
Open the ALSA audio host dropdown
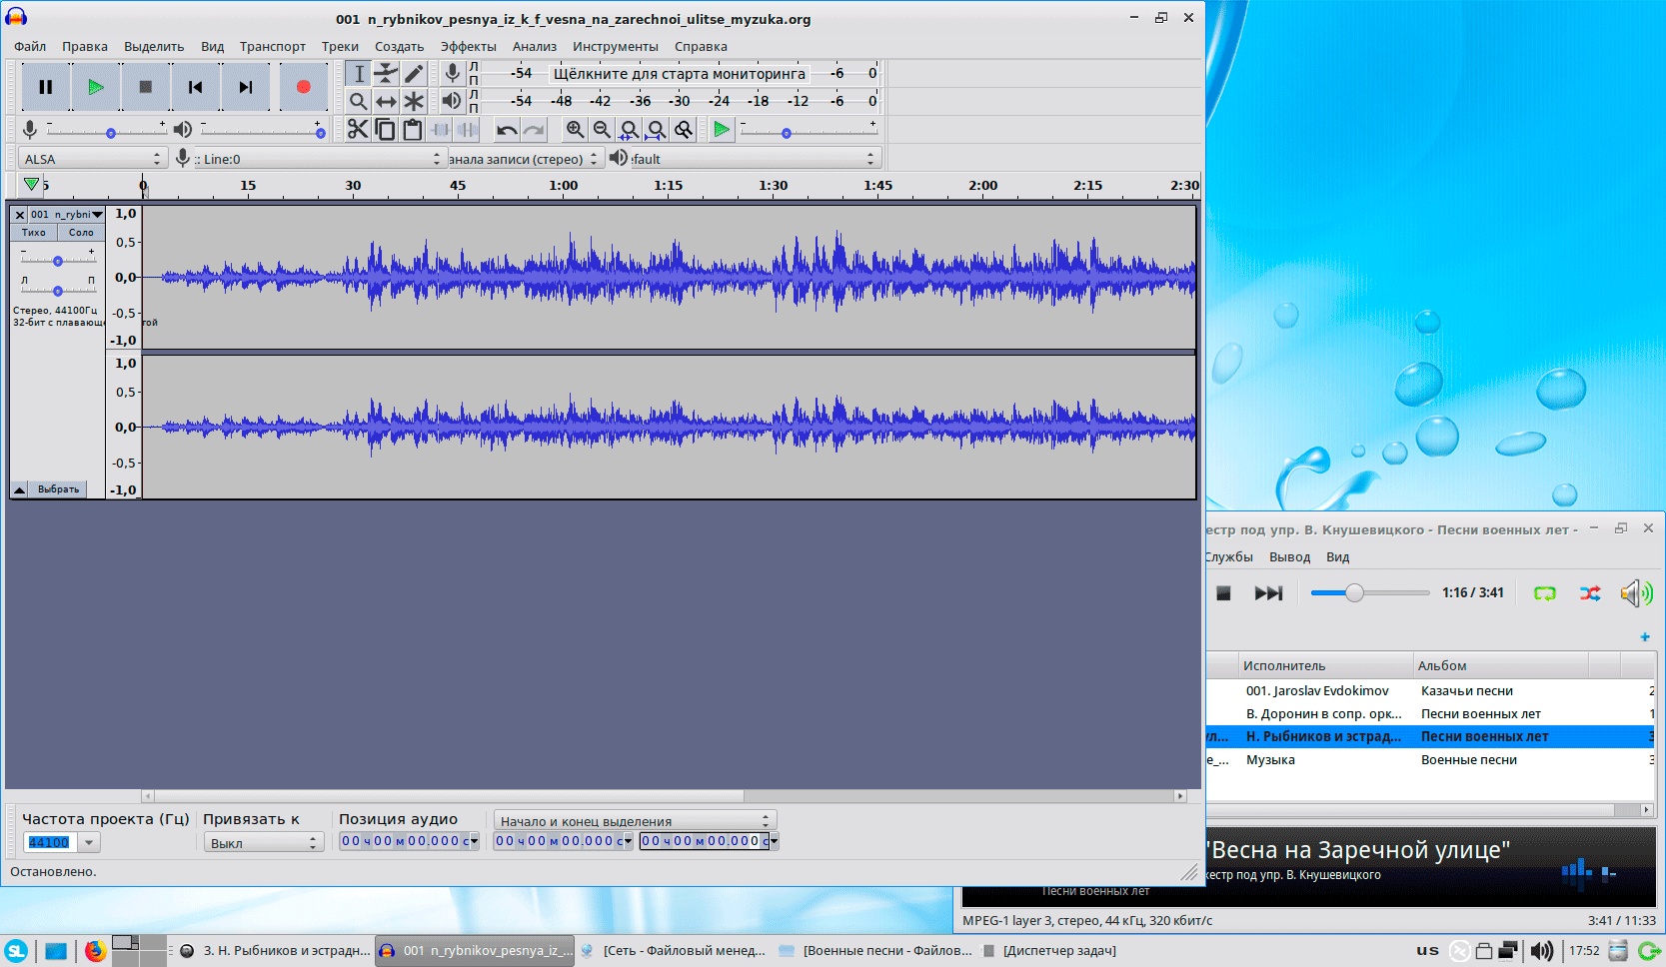(x=91, y=159)
